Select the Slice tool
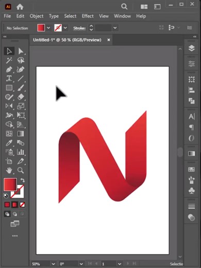Screen dimensions: 201x268 click(x=21, y=161)
